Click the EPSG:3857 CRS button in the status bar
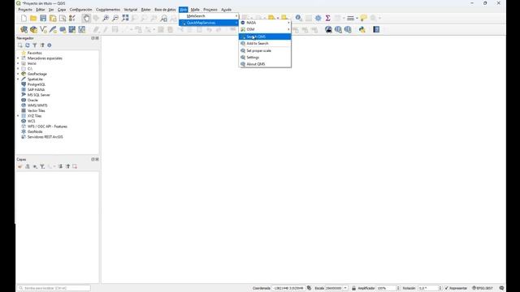Screen dimensions: 520x292 [483, 288]
